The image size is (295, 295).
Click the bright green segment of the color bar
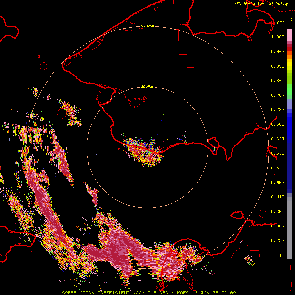click(x=289, y=89)
